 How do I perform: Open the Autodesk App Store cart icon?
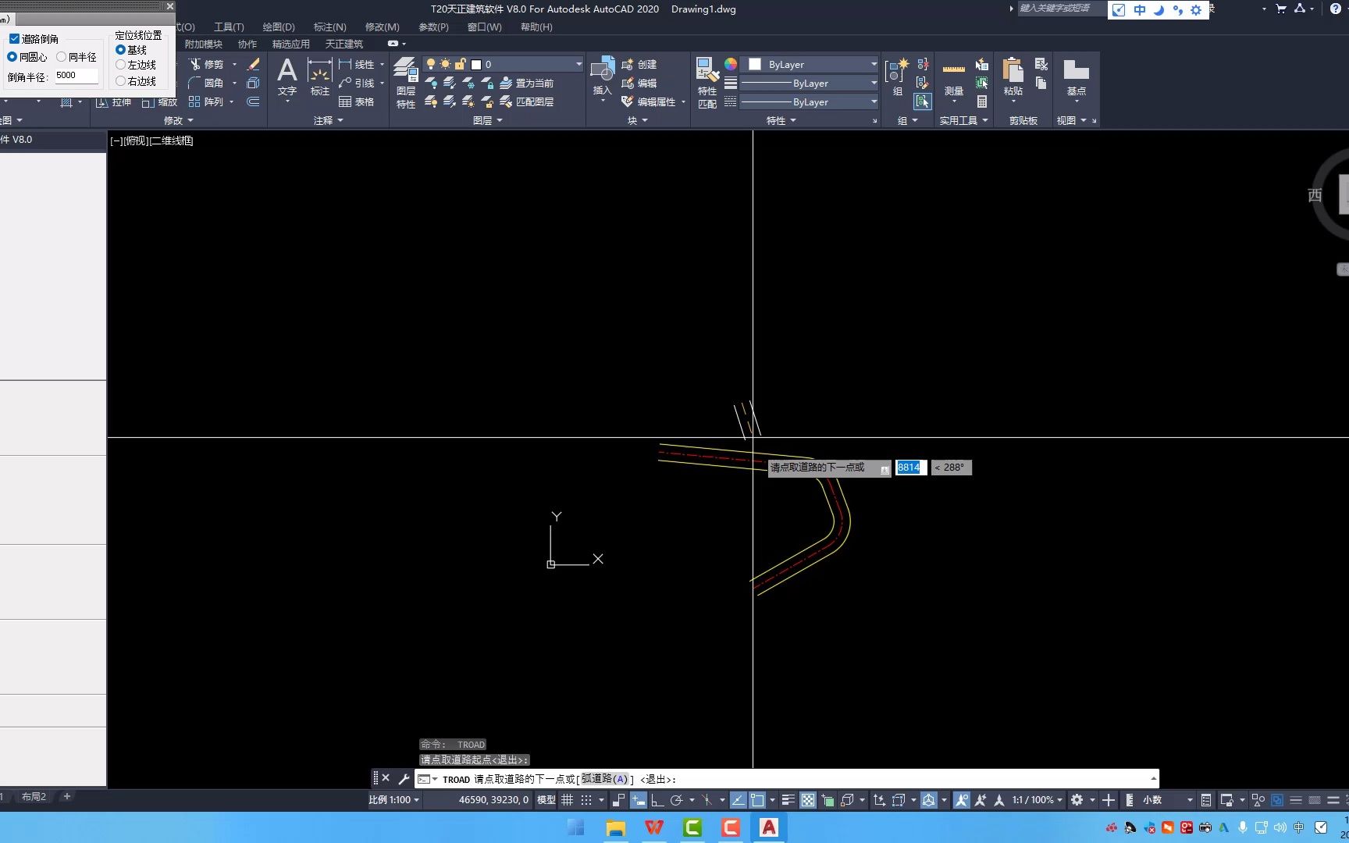pyautogui.click(x=1281, y=9)
